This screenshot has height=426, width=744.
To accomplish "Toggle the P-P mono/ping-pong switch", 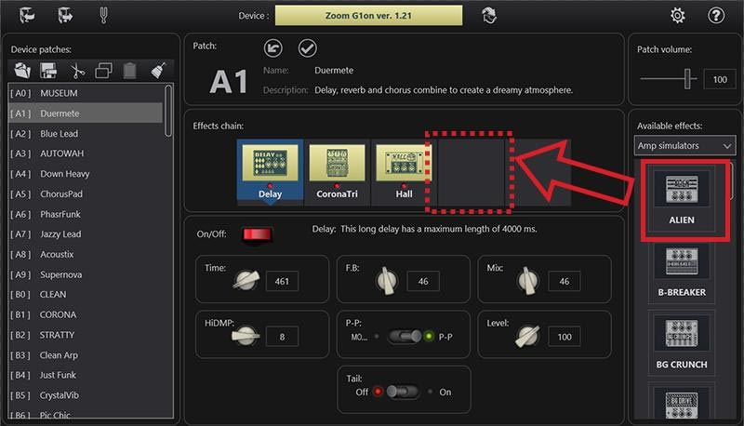I will pyautogui.click(x=404, y=337).
